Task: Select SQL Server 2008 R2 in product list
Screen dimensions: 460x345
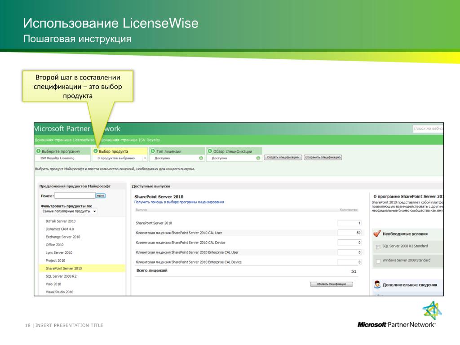Action: point(61,276)
